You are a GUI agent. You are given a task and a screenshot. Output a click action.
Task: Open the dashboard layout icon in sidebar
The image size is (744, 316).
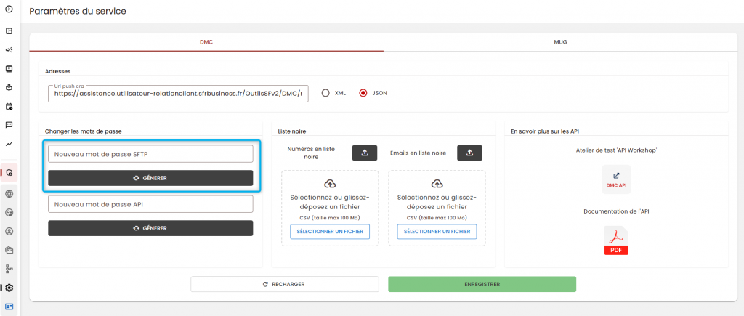click(x=9, y=31)
